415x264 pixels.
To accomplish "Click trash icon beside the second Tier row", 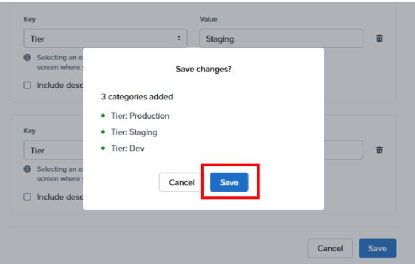I will coord(379,150).
